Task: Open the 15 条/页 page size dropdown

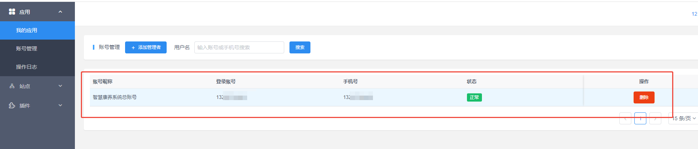Action: pos(683,118)
